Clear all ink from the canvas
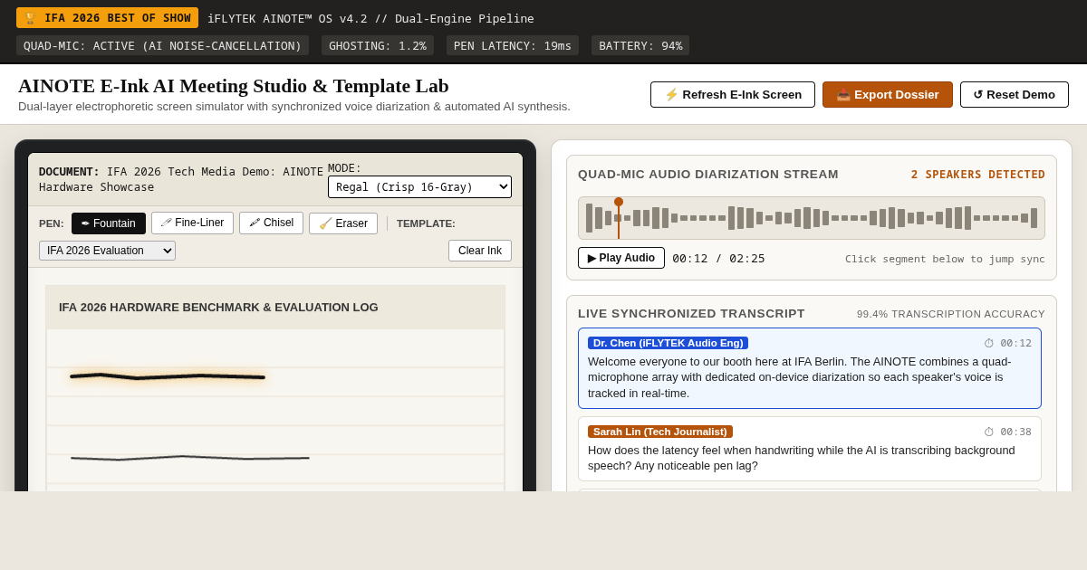 coord(480,251)
